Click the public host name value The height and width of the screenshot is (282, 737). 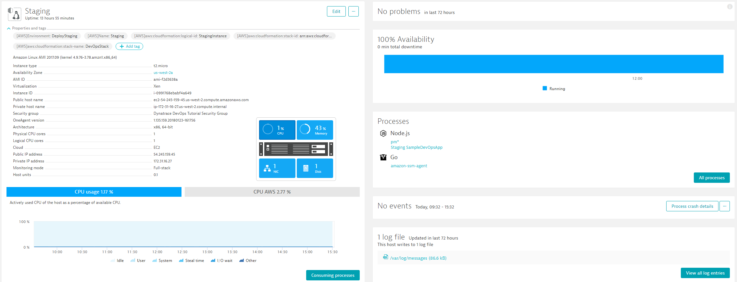[x=201, y=100]
